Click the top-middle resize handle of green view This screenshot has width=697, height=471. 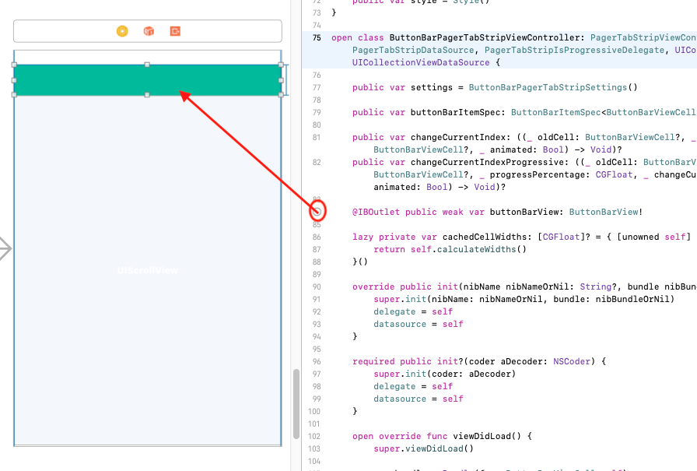click(x=147, y=65)
